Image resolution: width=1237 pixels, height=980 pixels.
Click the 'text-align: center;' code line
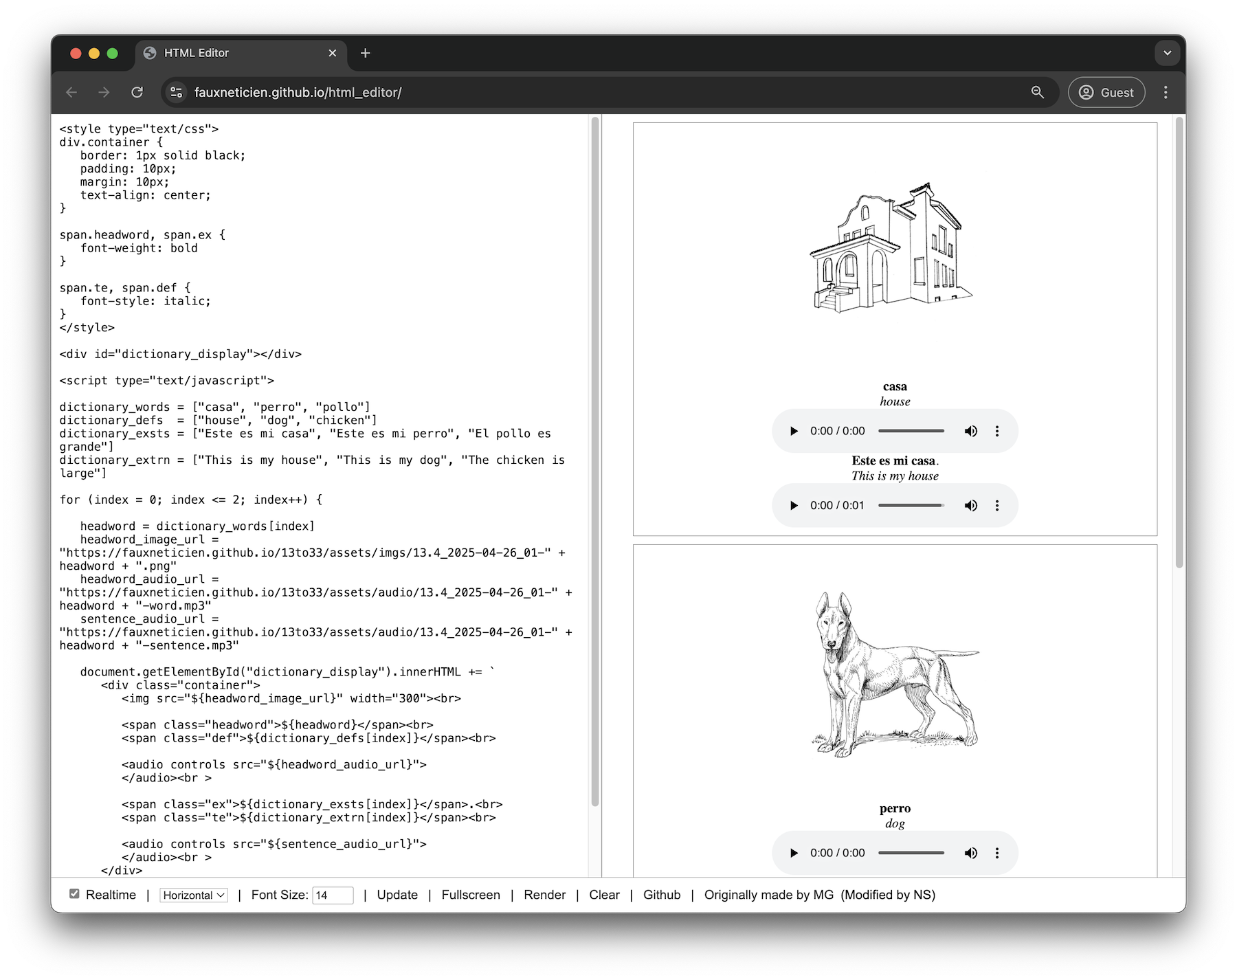pos(146,195)
